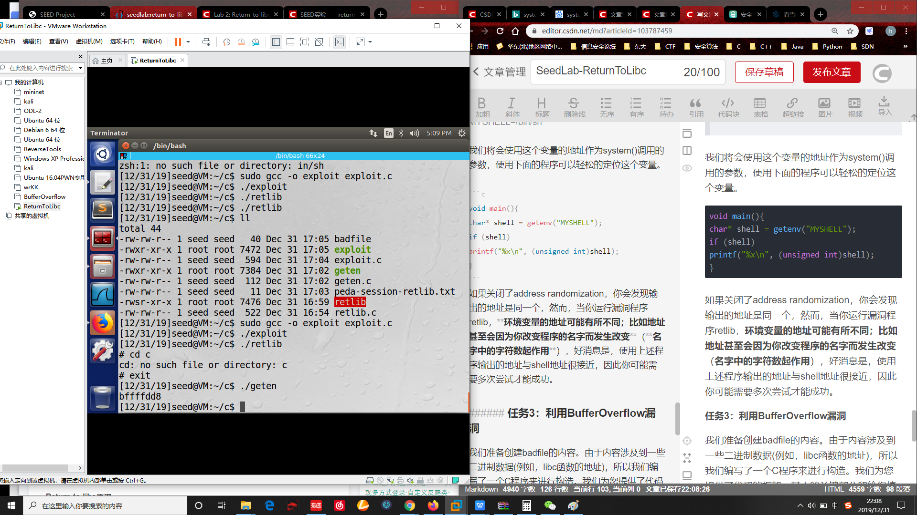Open the 虚拟机(M) menu
Screen dimensions: 917x515
click(89, 41)
